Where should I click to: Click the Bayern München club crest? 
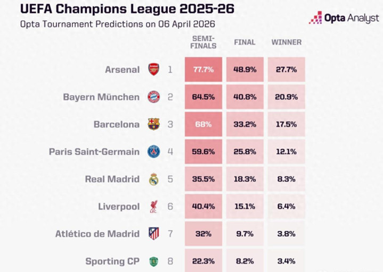(153, 97)
